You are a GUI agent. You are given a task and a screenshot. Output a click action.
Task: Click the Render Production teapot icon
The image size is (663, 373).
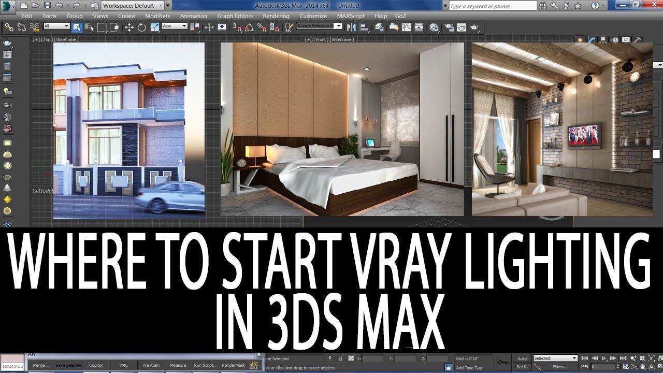[474, 27]
